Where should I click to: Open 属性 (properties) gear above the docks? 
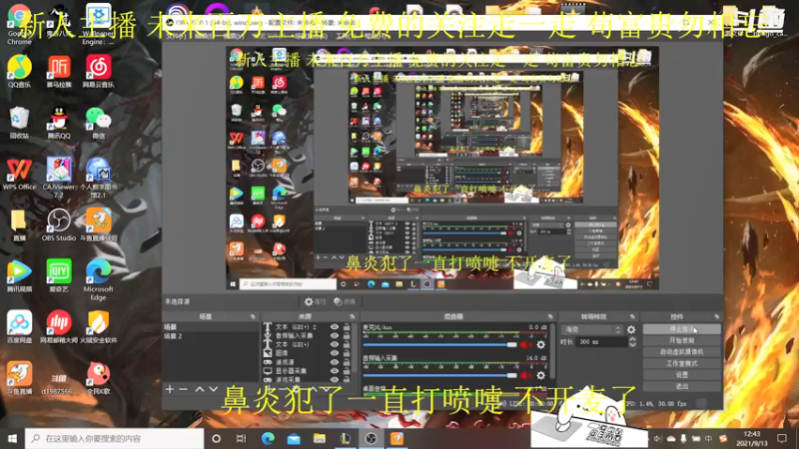pyautogui.click(x=315, y=302)
